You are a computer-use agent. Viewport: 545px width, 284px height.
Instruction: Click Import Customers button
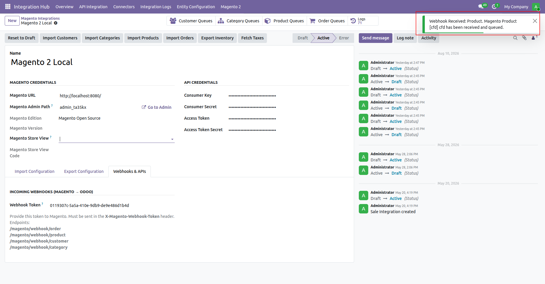tap(60, 38)
